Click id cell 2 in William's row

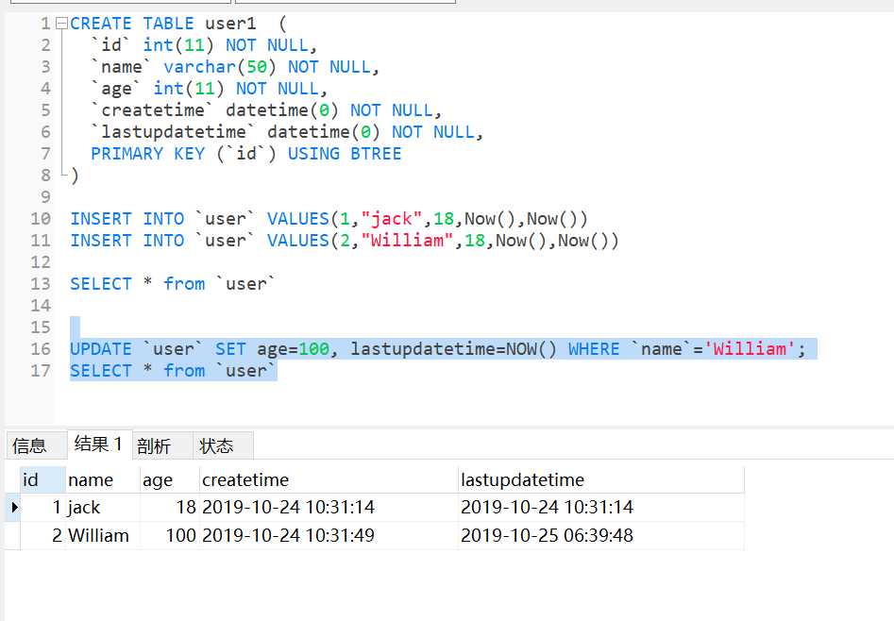42,535
